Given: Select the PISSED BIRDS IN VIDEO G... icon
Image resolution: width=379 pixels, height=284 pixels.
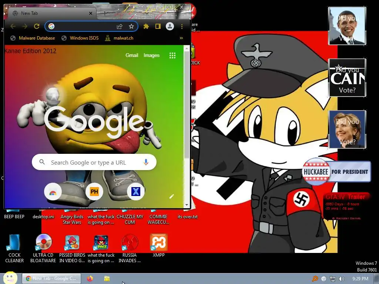Looking at the screenshot, I should (72, 248).
